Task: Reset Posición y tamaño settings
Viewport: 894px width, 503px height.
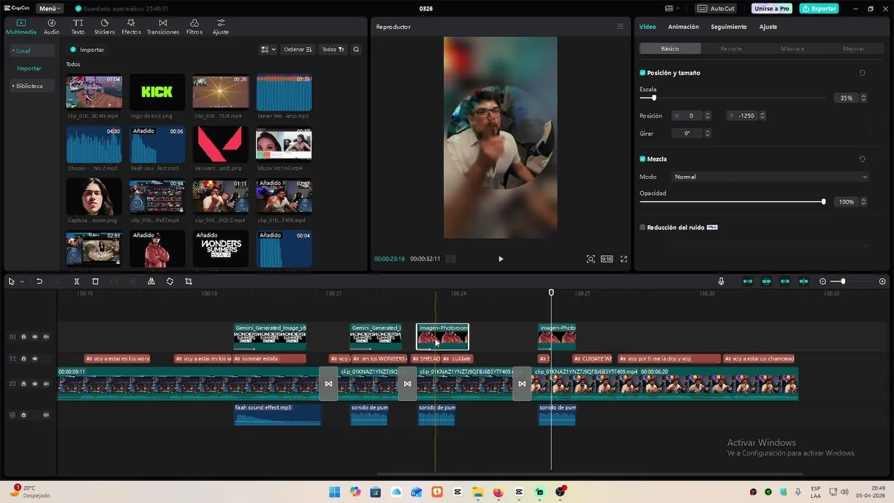Action: [x=863, y=73]
